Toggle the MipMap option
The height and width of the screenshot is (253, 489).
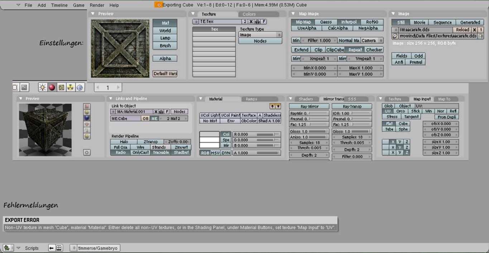[303, 22]
